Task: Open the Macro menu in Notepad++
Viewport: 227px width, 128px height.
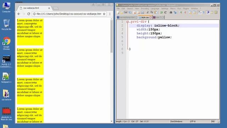Action: [173, 9]
